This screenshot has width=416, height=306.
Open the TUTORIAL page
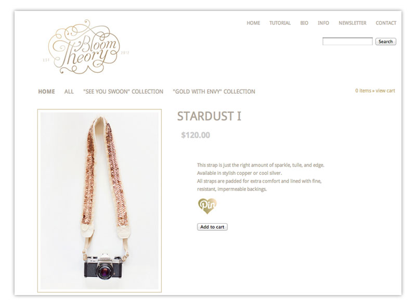(x=280, y=23)
